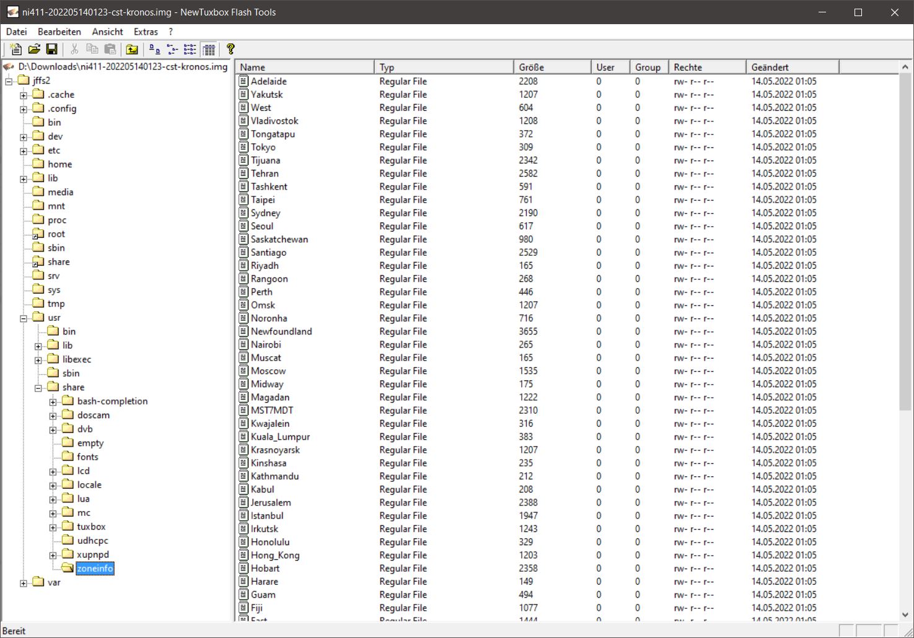Open an image with the Open folder icon
This screenshot has height=638, width=914.
pyautogui.click(x=34, y=50)
